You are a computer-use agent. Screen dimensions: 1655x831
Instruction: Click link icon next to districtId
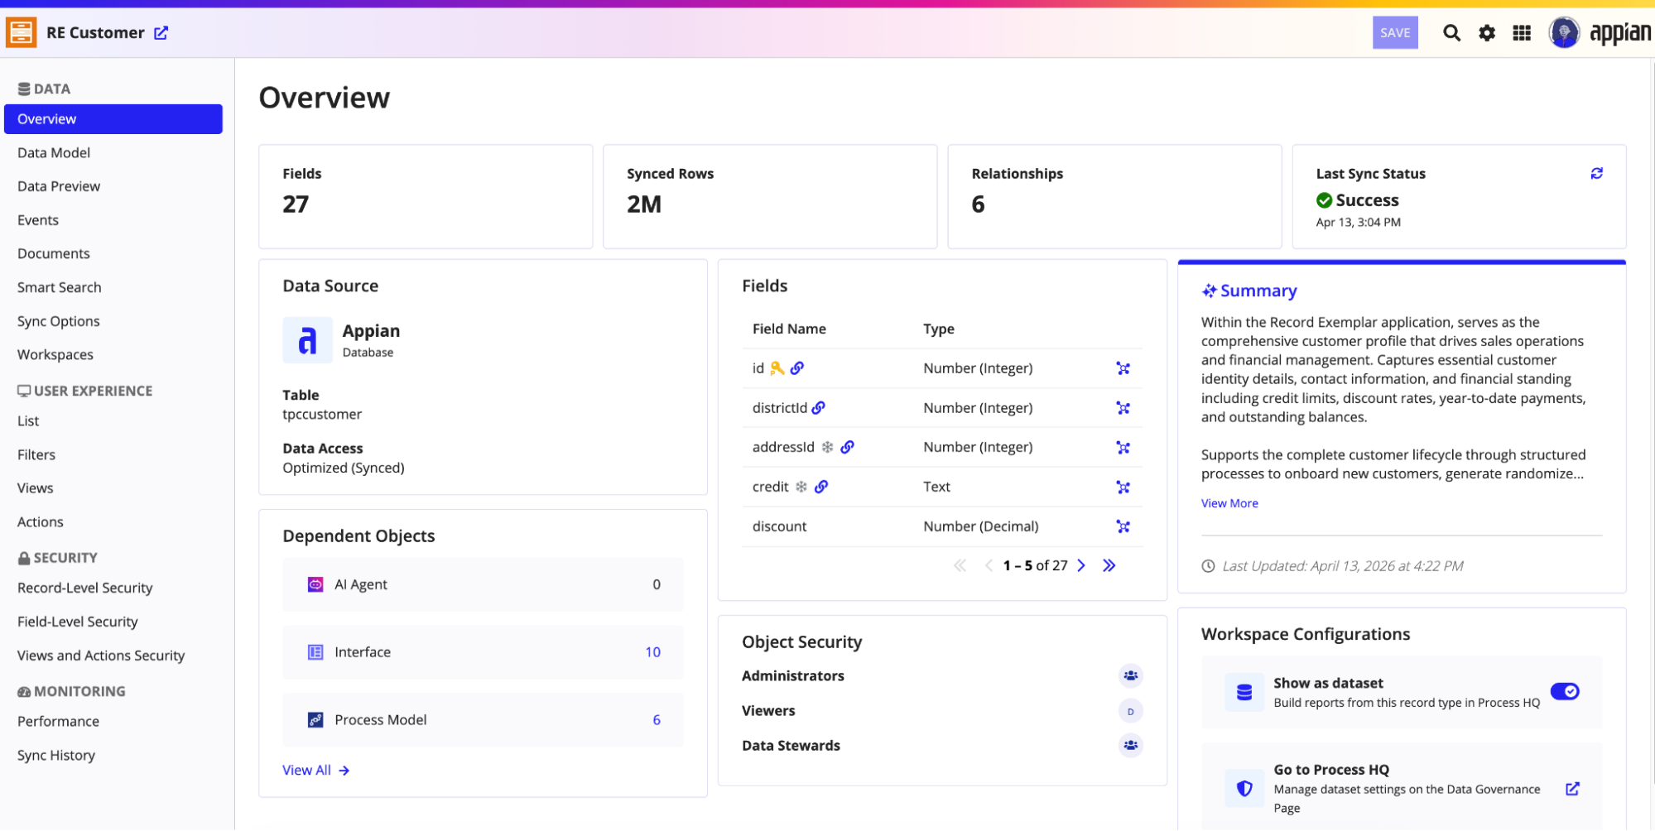pos(818,407)
